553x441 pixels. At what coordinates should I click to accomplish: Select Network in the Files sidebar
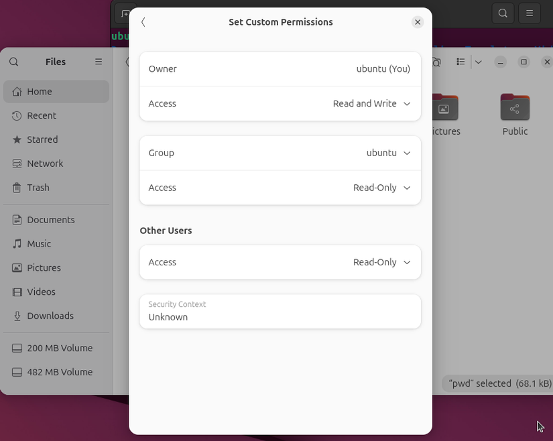(45, 163)
